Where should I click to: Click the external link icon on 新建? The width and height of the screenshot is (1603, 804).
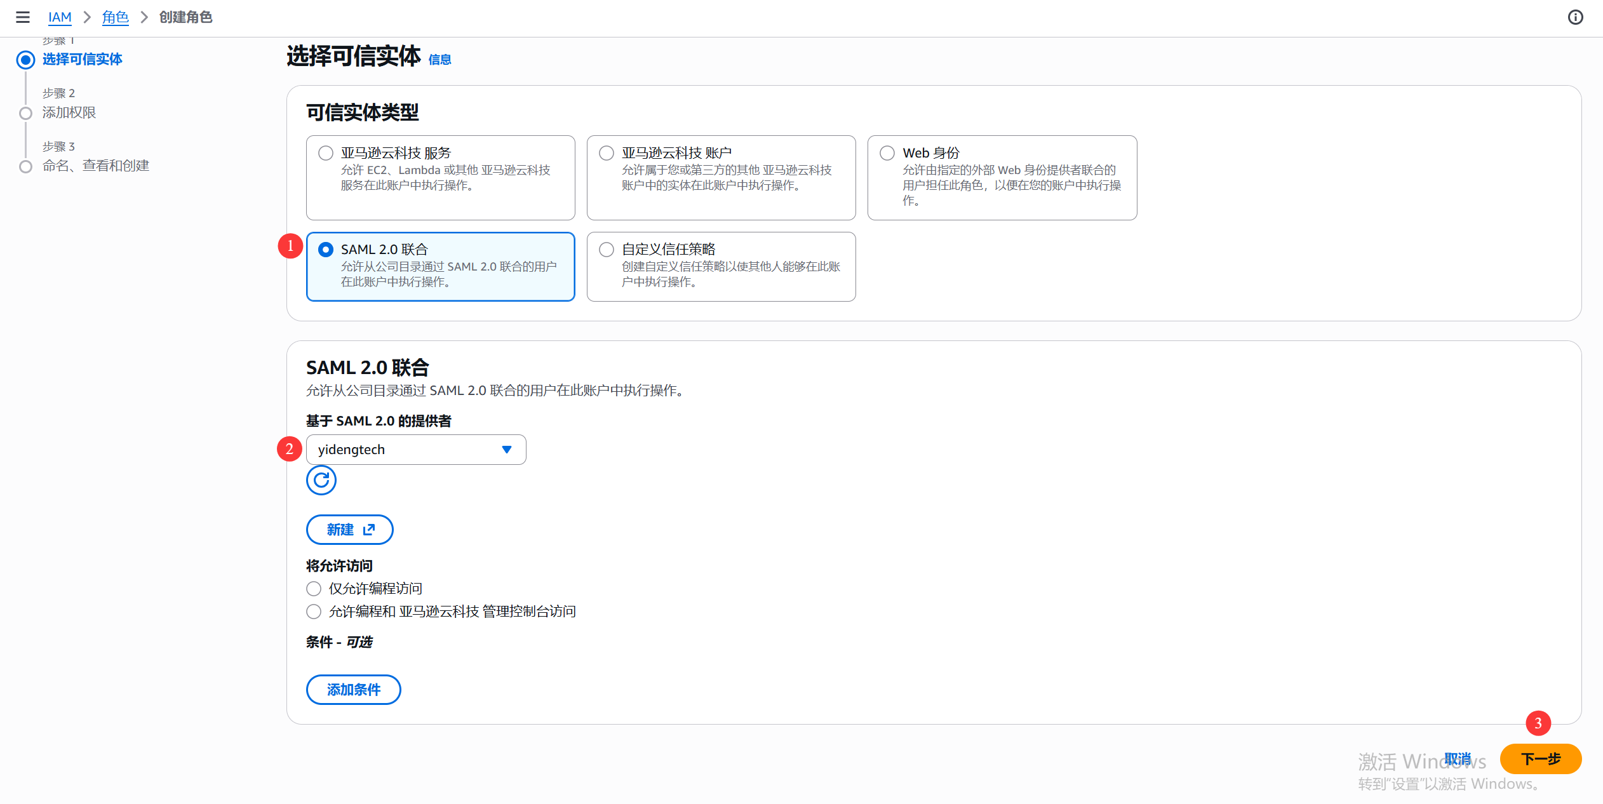coord(369,530)
